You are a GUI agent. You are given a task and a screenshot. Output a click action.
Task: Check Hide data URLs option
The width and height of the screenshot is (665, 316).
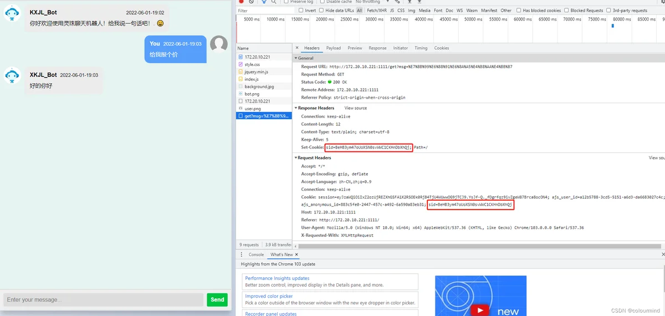(x=322, y=11)
